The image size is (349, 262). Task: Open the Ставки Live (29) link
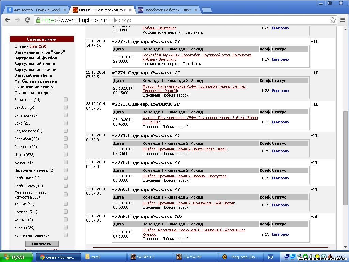click(x=30, y=46)
